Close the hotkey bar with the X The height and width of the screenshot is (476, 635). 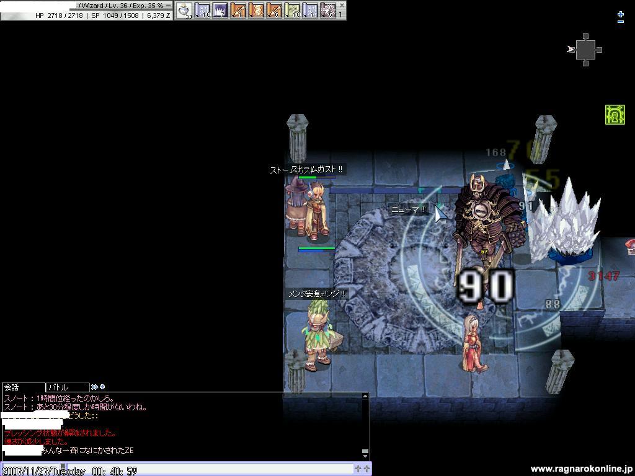click(342, 5)
